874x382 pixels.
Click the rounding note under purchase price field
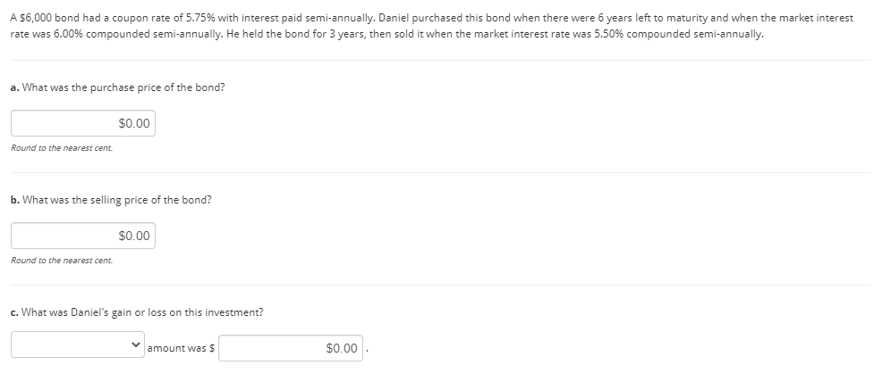click(x=62, y=148)
